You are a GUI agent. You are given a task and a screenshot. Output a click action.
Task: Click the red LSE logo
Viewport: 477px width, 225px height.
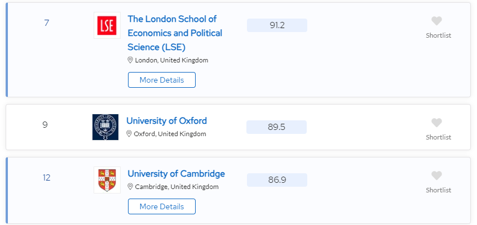click(107, 25)
